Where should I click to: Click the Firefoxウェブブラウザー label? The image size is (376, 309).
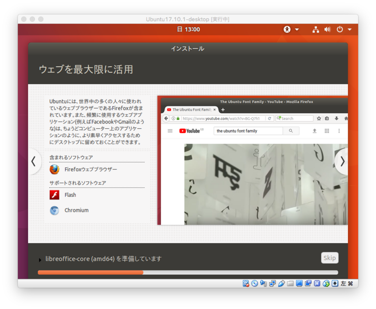pos(91,170)
